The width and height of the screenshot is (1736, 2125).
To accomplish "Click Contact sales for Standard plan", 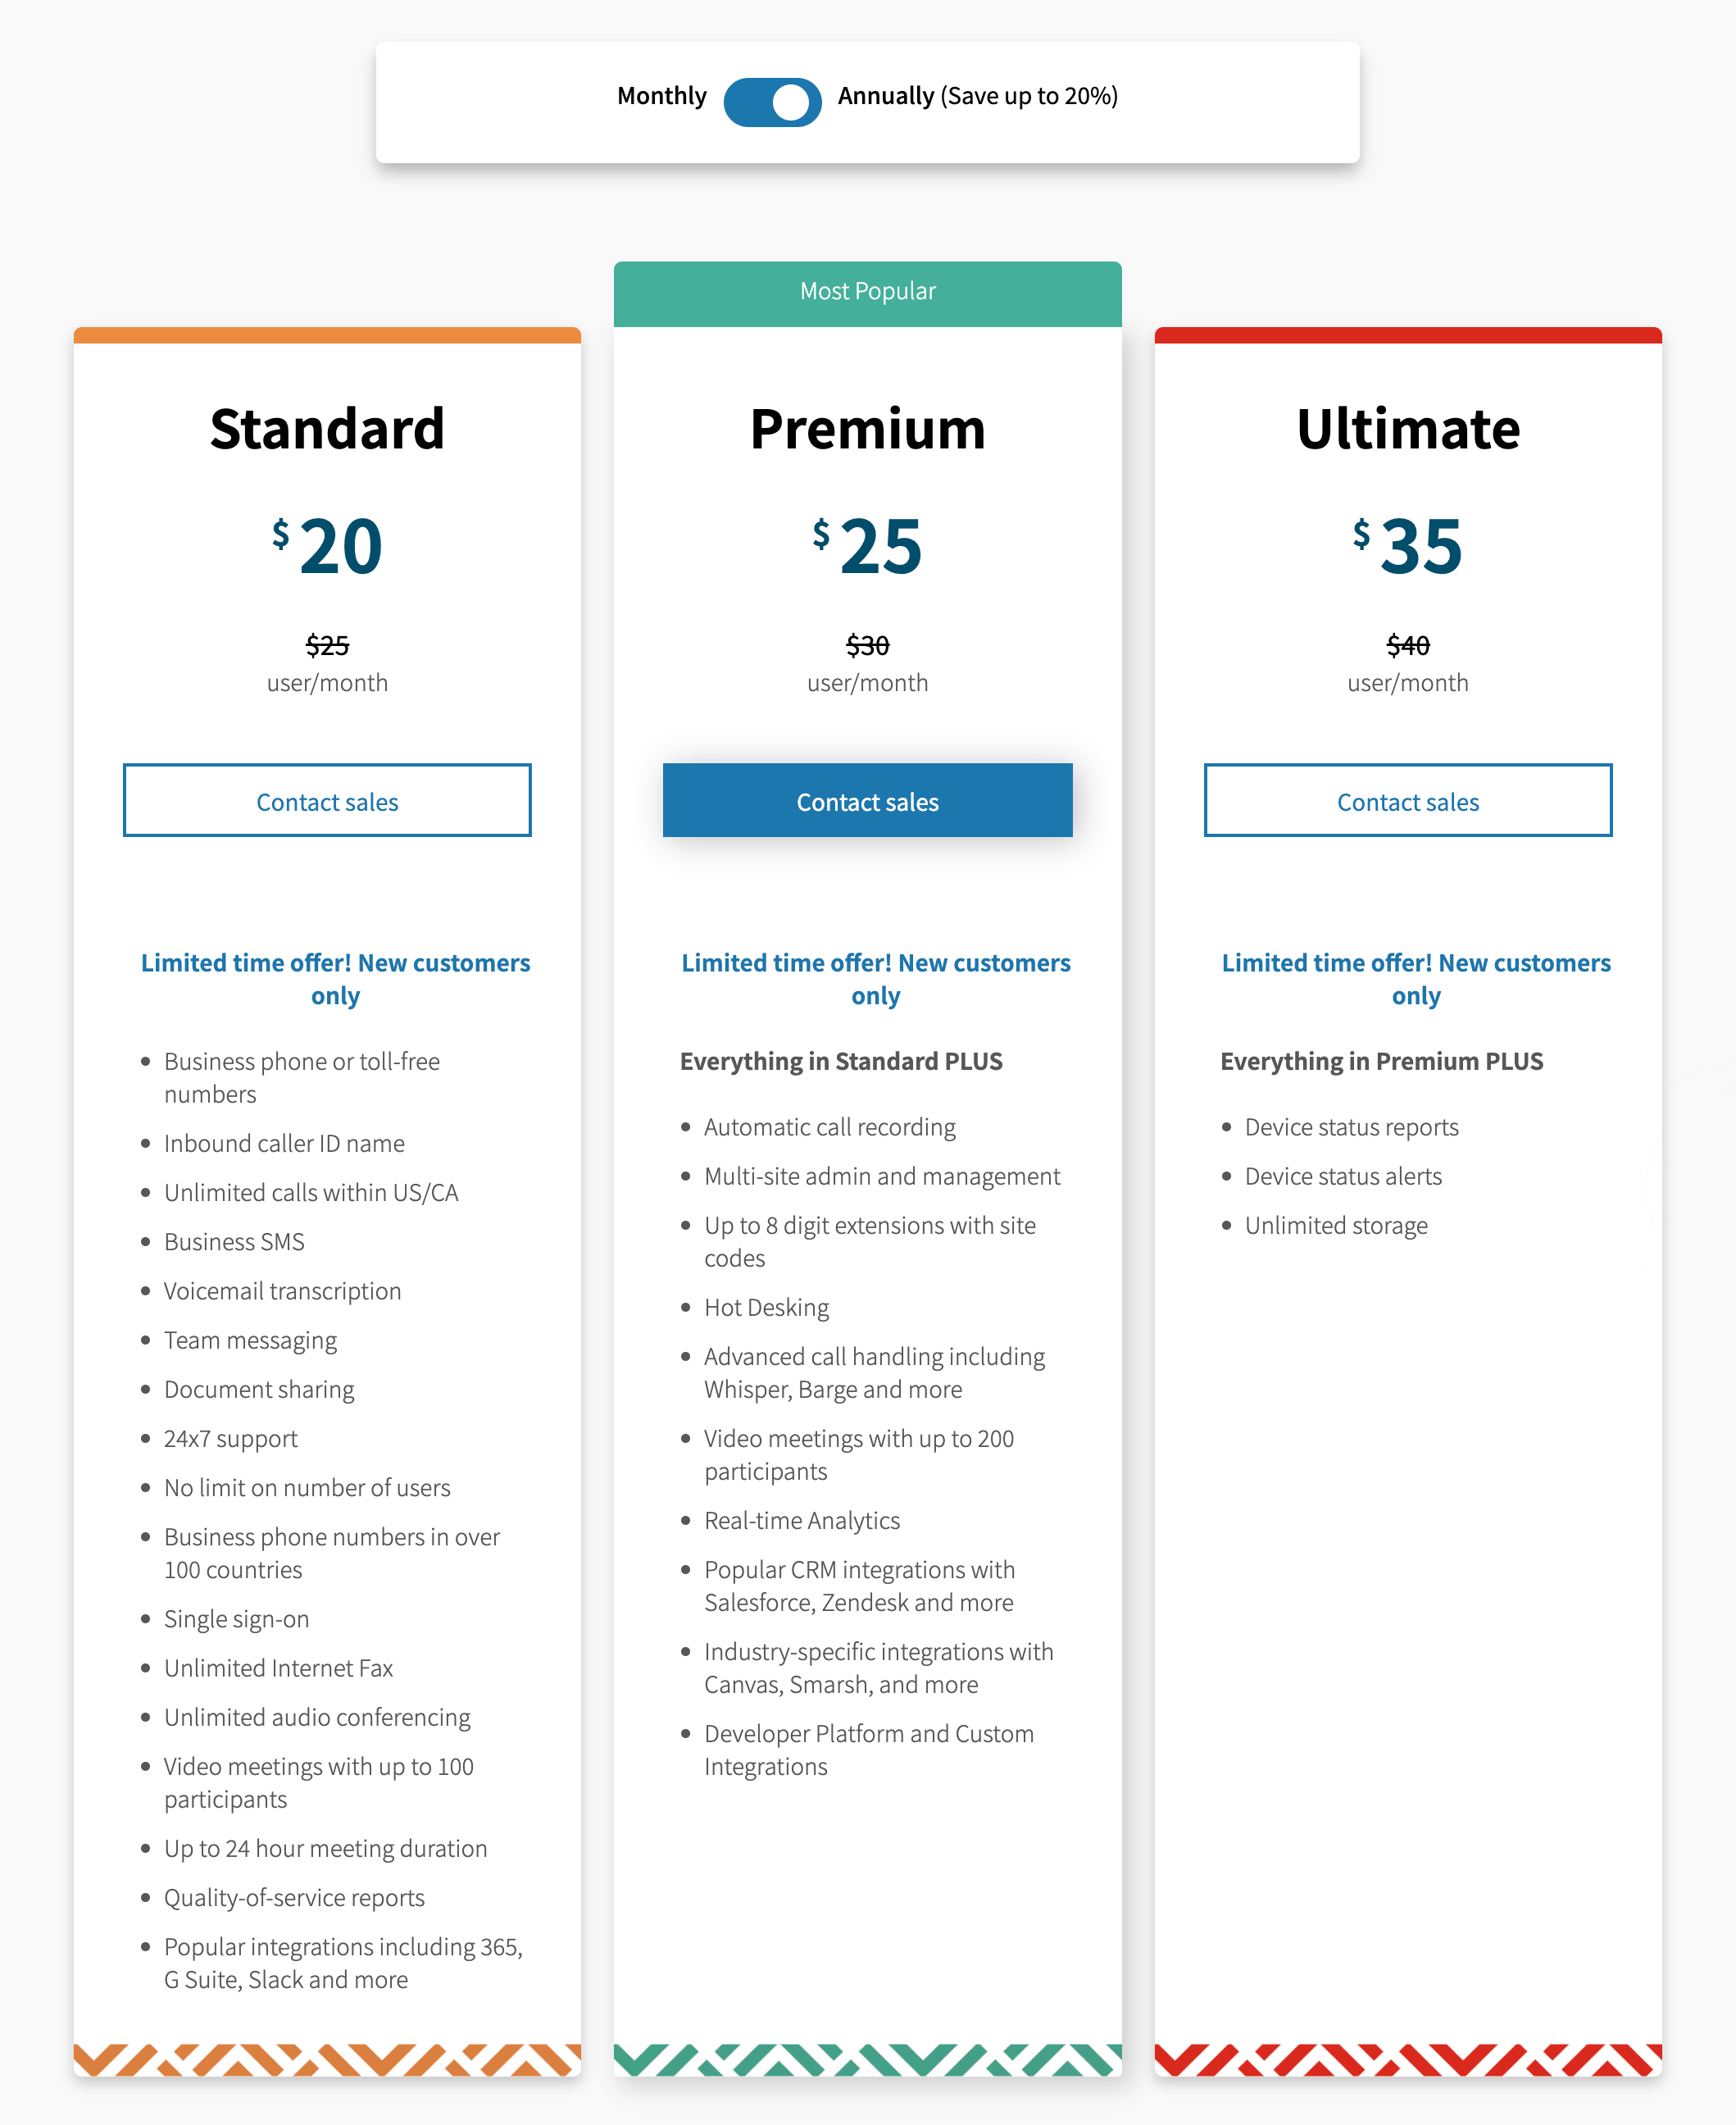I will coord(326,799).
